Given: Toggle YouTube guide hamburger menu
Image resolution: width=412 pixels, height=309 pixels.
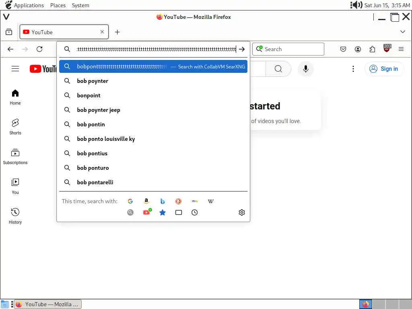Looking at the screenshot, I should pos(15,69).
